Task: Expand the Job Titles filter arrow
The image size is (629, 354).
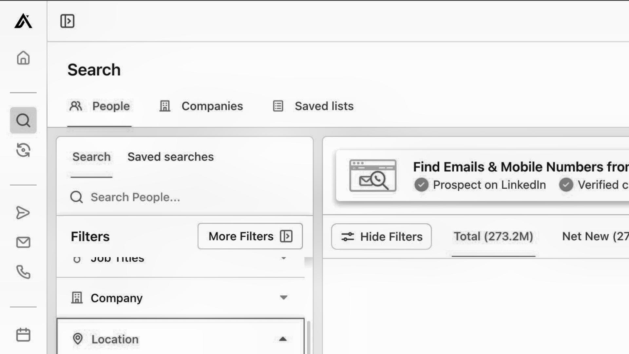Action: 284,258
